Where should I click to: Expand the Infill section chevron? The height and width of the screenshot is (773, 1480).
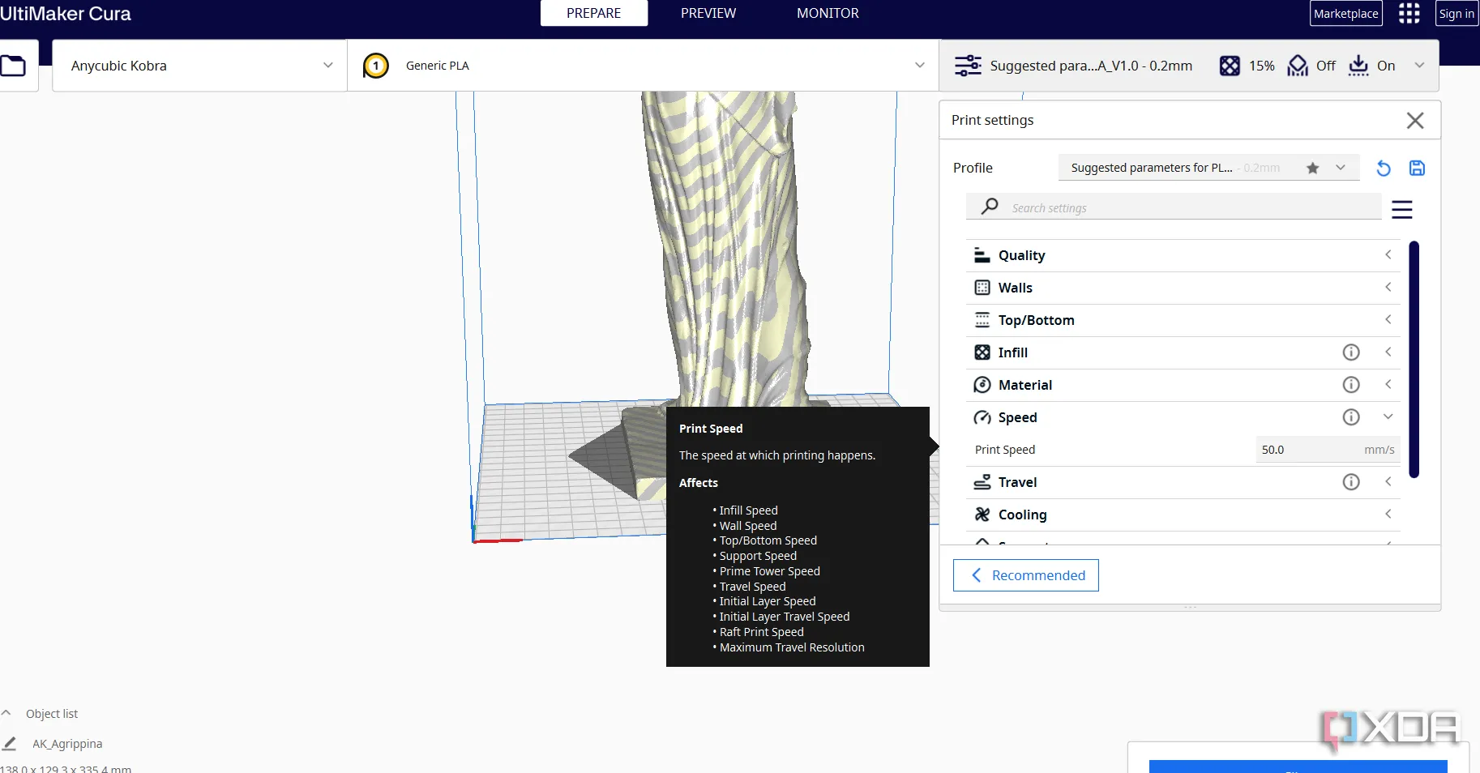click(x=1388, y=352)
